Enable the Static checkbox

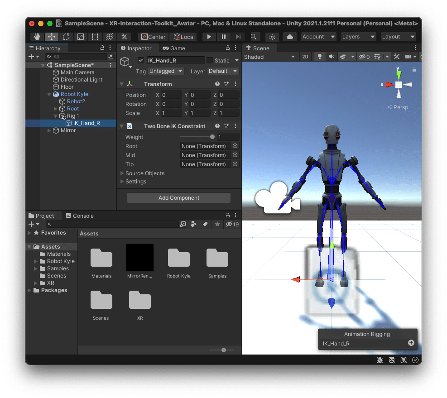210,60
